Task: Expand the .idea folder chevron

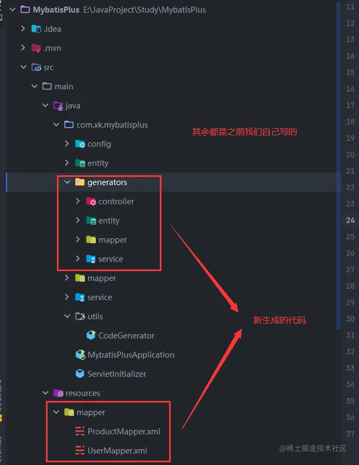Action: click(x=23, y=28)
